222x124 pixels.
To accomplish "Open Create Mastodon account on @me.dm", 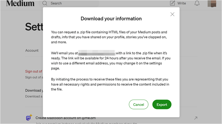I will coord(66,118).
